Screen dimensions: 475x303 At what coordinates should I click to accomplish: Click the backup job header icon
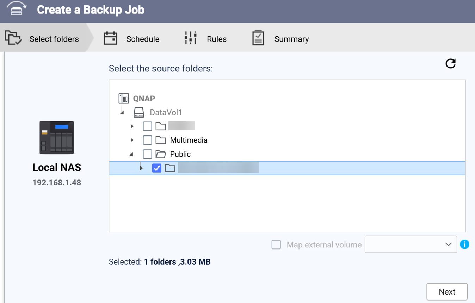coord(17,9)
